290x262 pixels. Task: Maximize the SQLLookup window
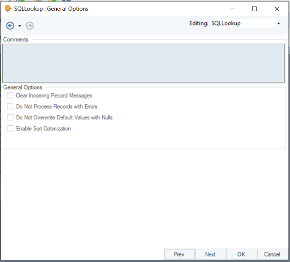[x=254, y=9]
